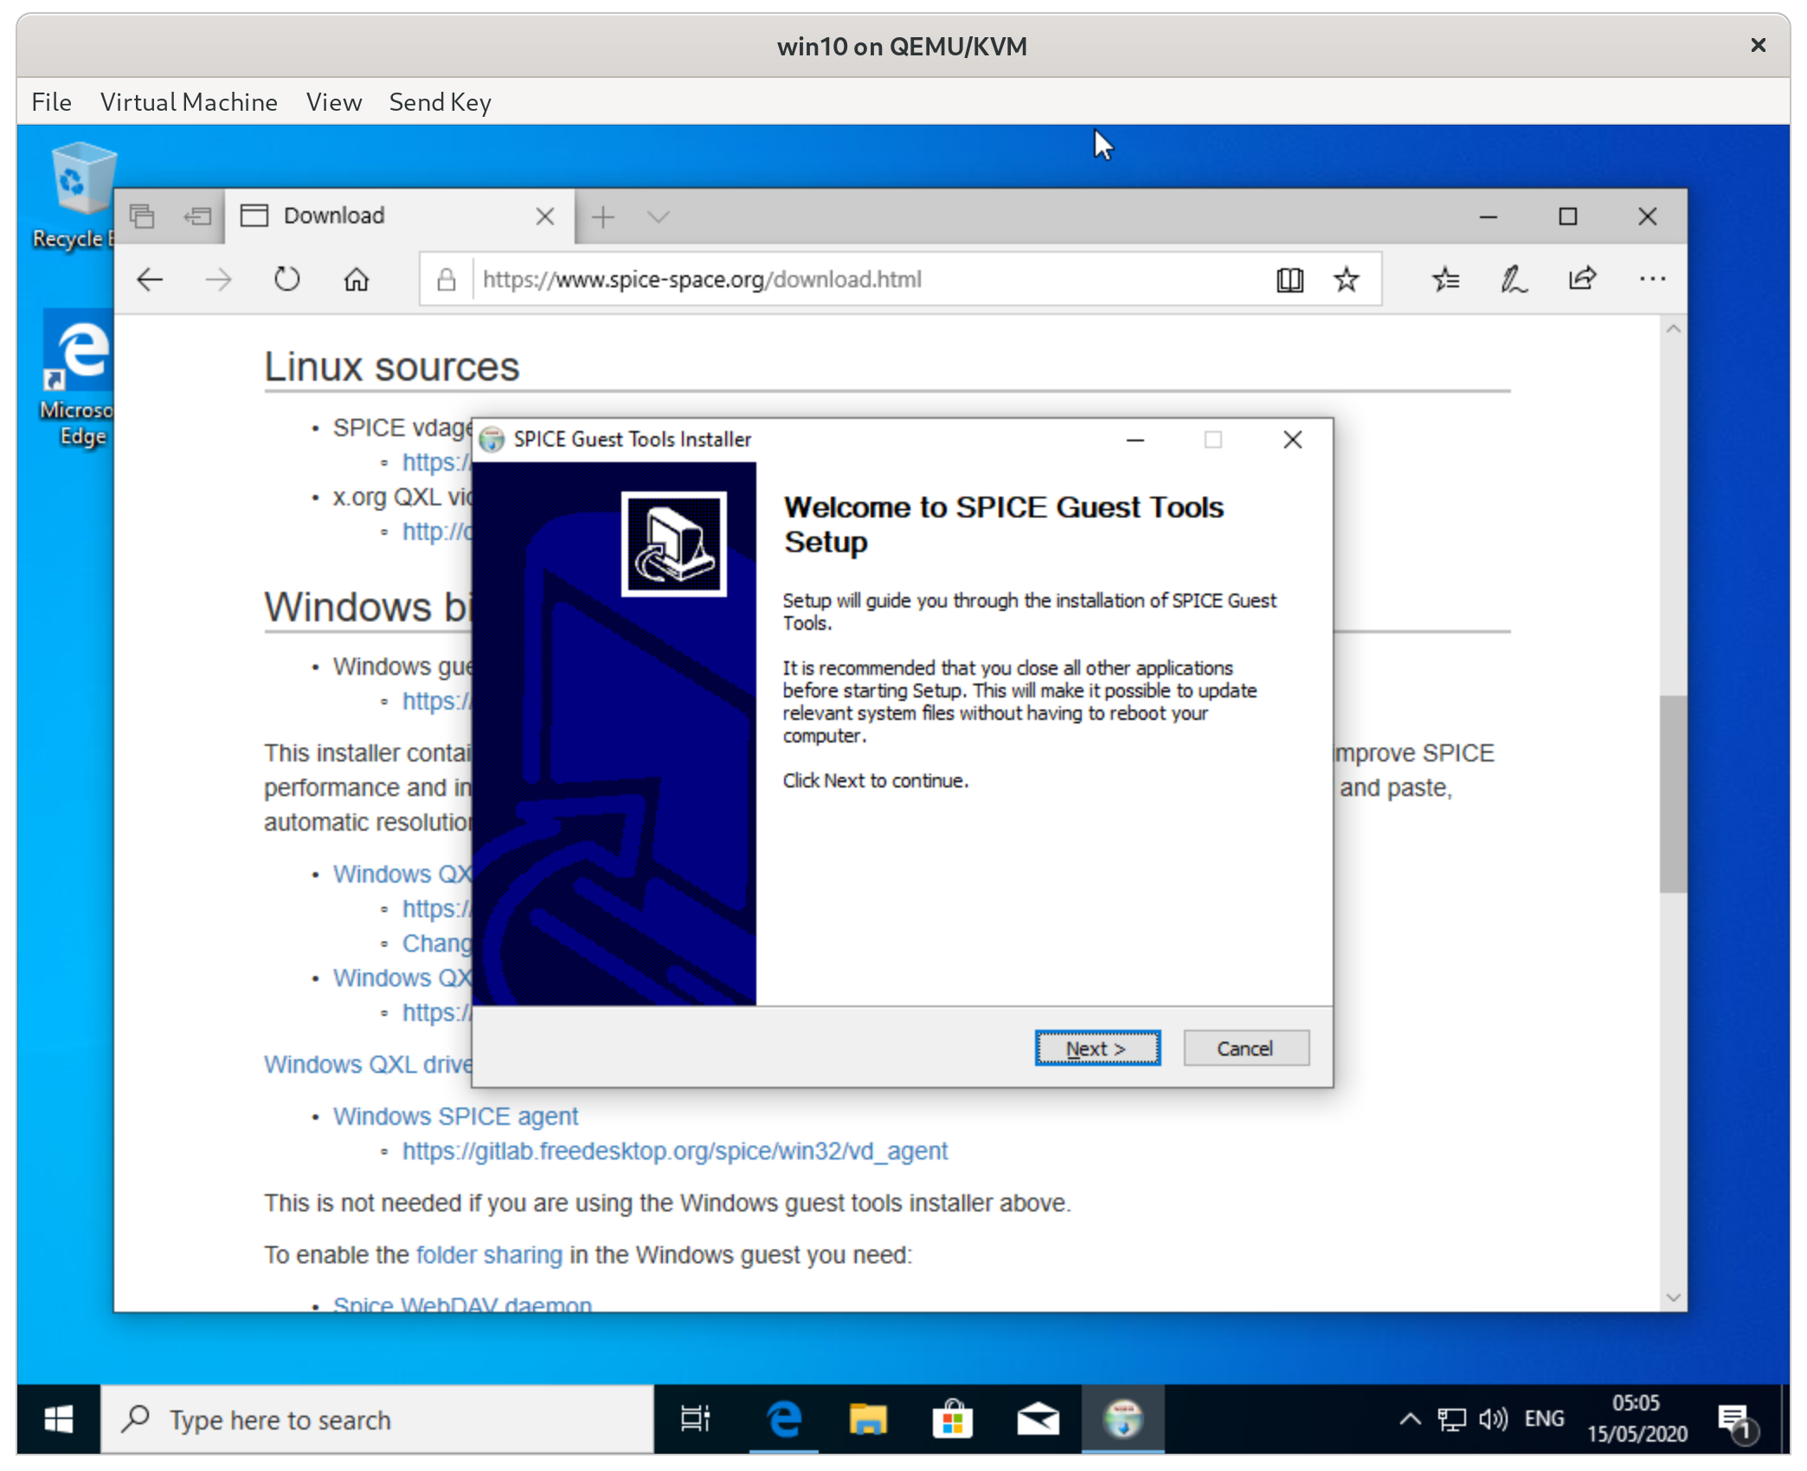The height and width of the screenshot is (1471, 1807).
Task: Click the SPICE Guest Tools taskbar icon
Action: pos(1122,1419)
